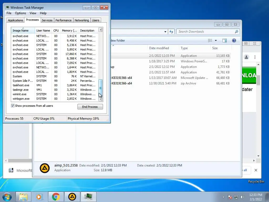Select the 41,761 KB Application row
This screenshot has width=269, height=202.
click(x=170, y=72)
